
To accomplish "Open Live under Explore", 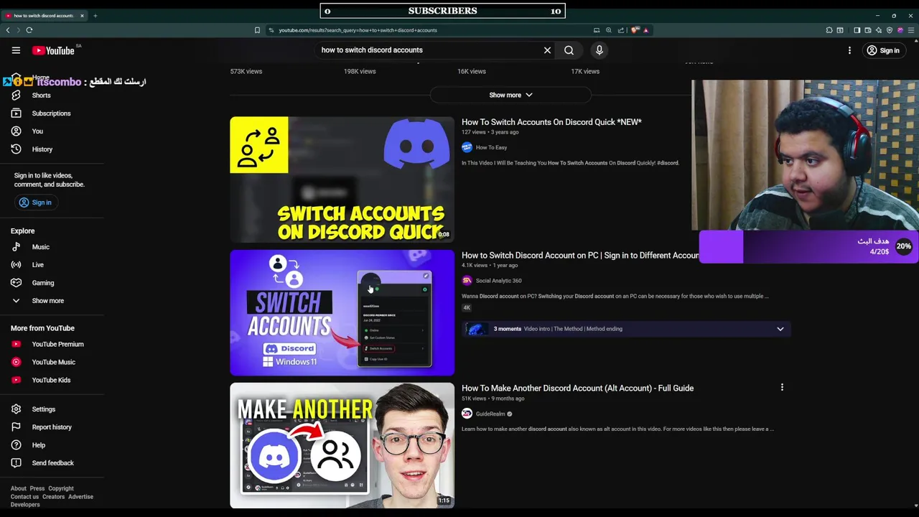I will click(x=37, y=265).
